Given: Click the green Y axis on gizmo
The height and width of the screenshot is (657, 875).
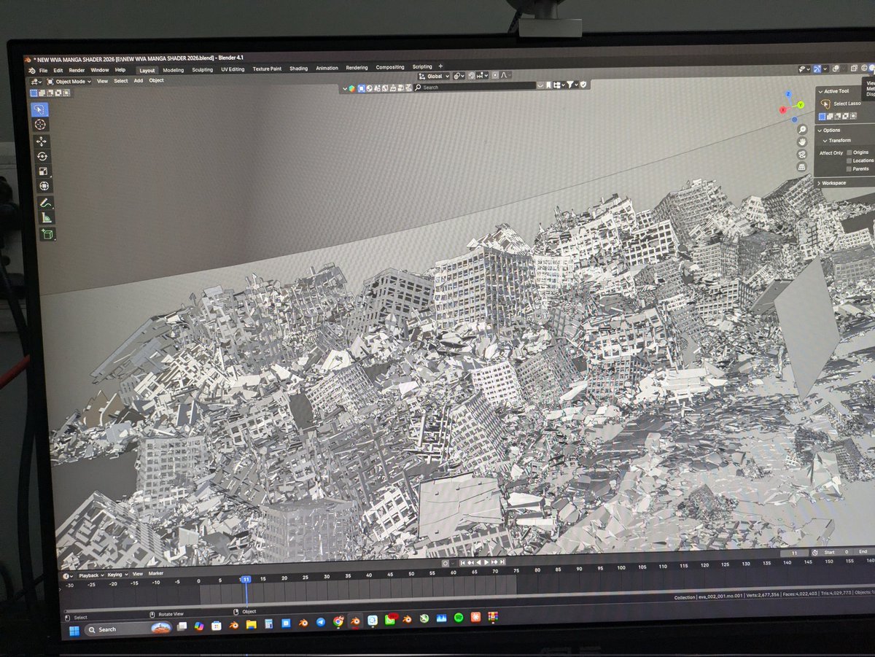Looking at the screenshot, I should tap(801, 105).
